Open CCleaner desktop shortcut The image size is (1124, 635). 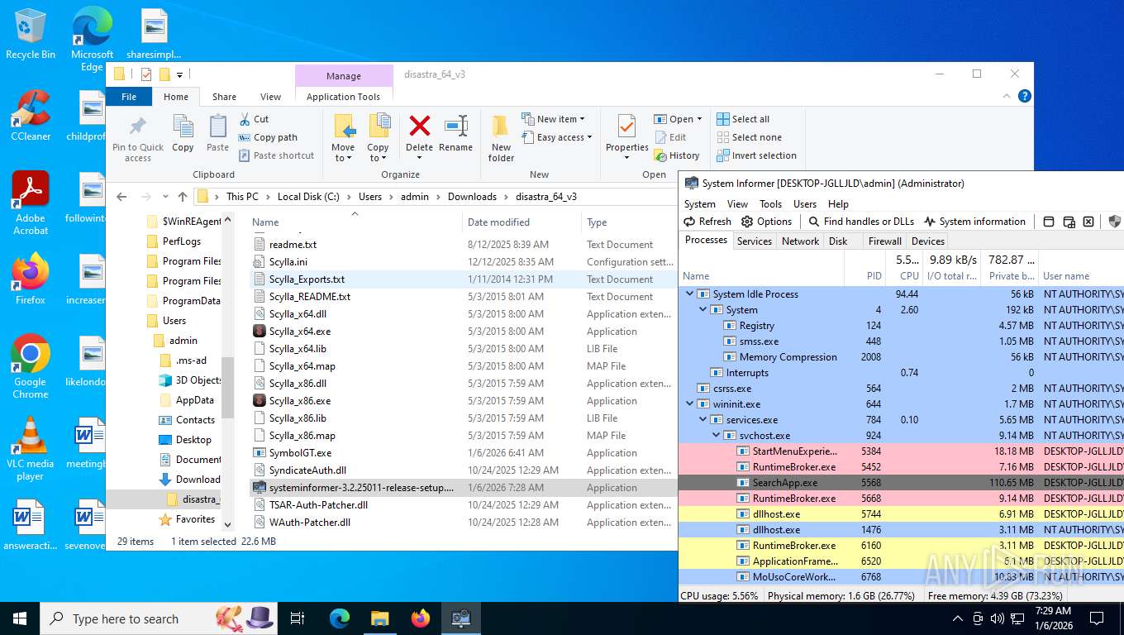click(31, 116)
